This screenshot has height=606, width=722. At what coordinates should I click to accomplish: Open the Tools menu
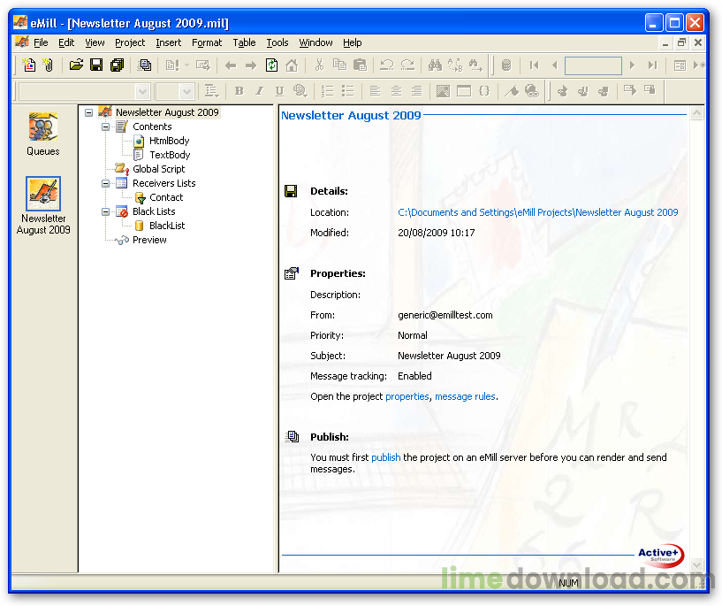click(x=277, y=42)
